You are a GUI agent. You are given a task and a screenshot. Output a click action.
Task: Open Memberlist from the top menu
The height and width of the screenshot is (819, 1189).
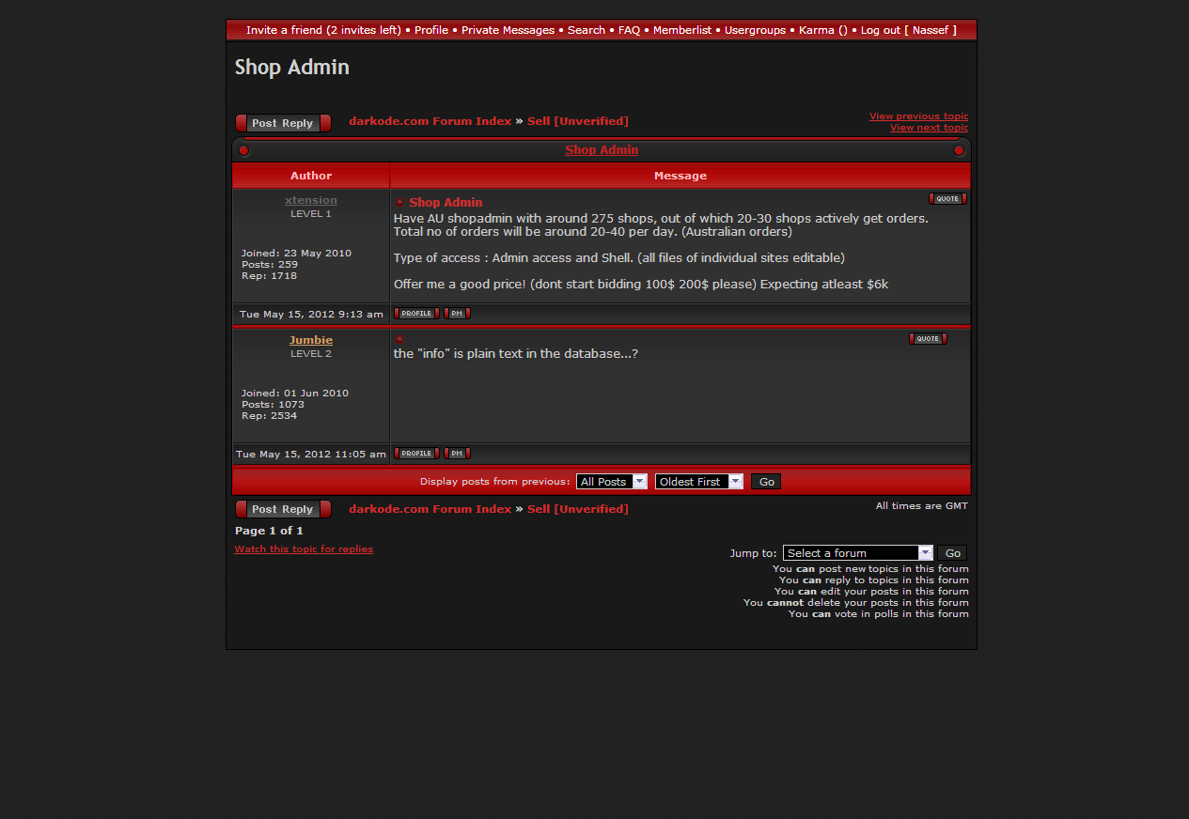pyautogui.click(x=681, y=30)
